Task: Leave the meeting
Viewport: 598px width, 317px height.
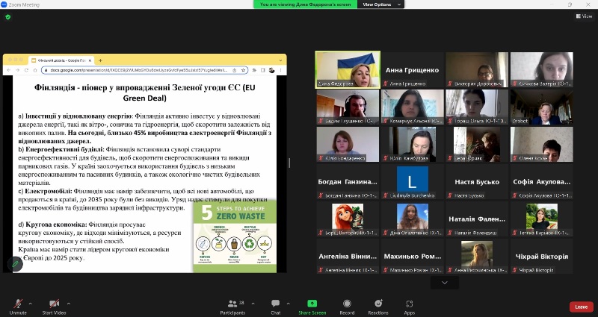Action: pos(581,307)
